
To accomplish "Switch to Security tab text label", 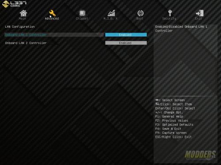I will tap(169, 18).
